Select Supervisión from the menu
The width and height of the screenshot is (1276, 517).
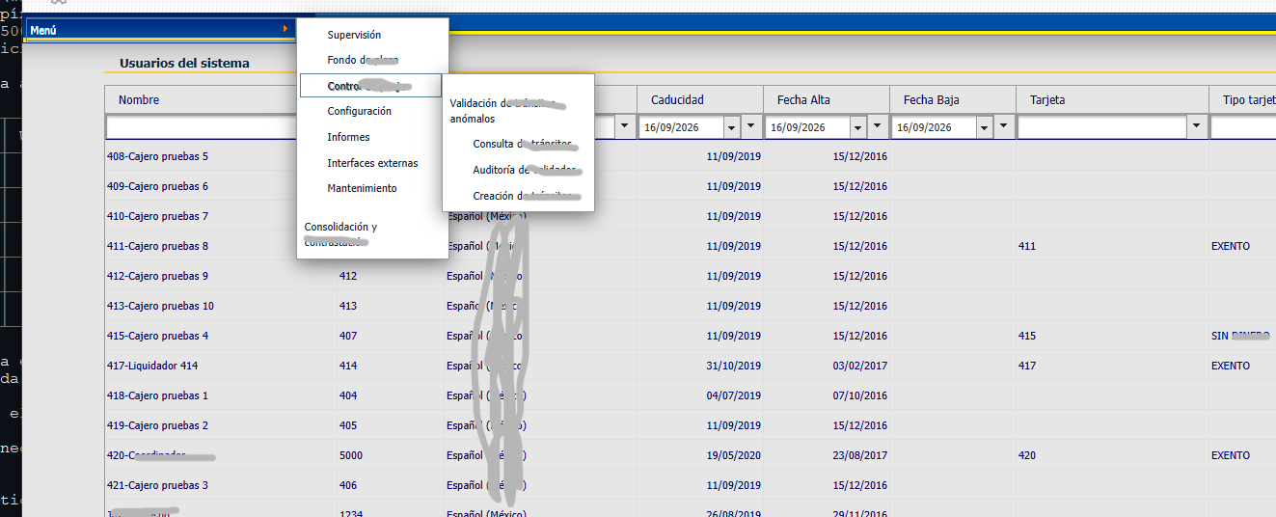click(x=354, y=35)
